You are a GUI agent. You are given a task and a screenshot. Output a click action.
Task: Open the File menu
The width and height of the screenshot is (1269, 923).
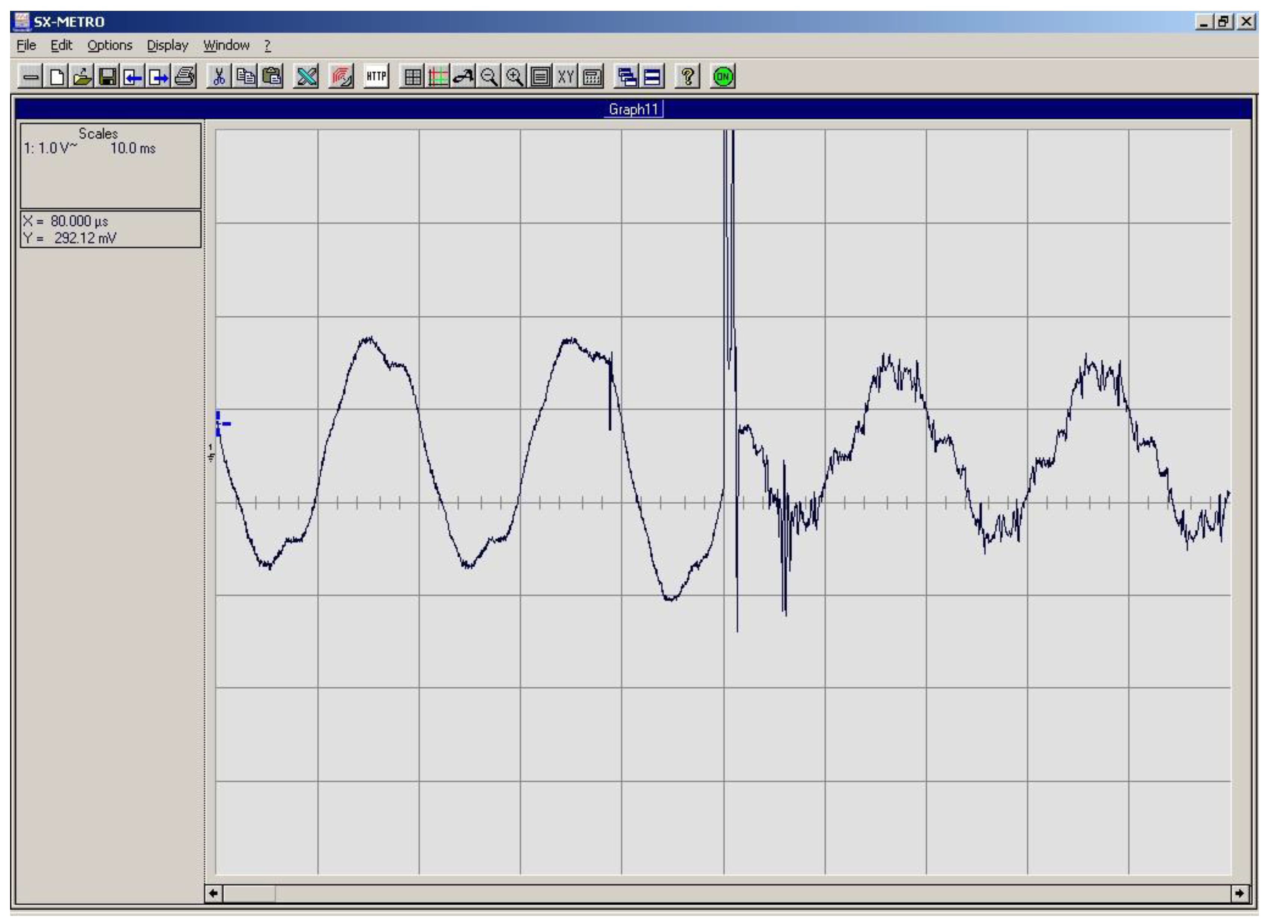coord(26,45)
